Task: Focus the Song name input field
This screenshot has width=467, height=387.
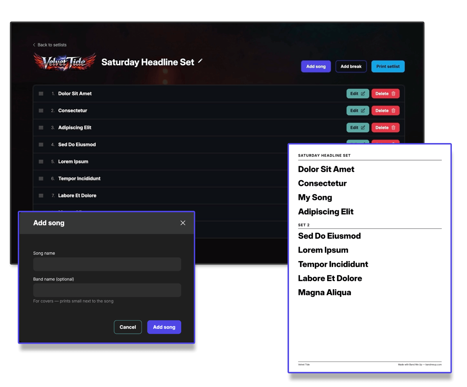Action: 107,264
